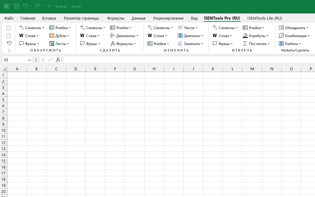The width and height of the screenshot is (315, 197).
Task: Click the Save icon in title bar
Action: pyautogui.click(x=17, y=6)
